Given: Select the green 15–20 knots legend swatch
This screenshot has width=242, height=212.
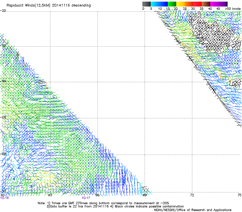Looking at the screenshot, I should coord(172,4).
